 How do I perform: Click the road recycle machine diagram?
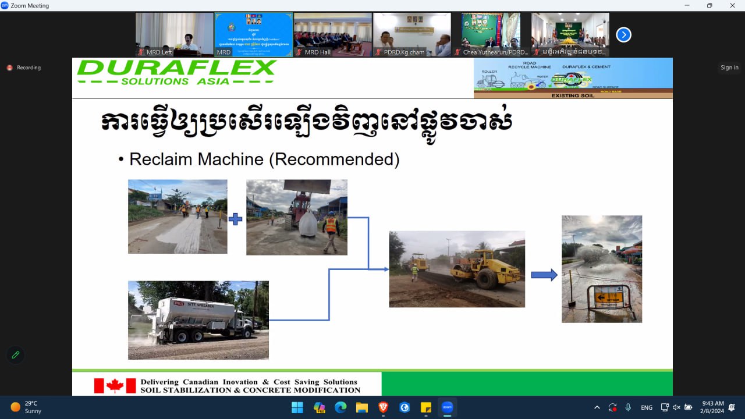click(573, 79)
